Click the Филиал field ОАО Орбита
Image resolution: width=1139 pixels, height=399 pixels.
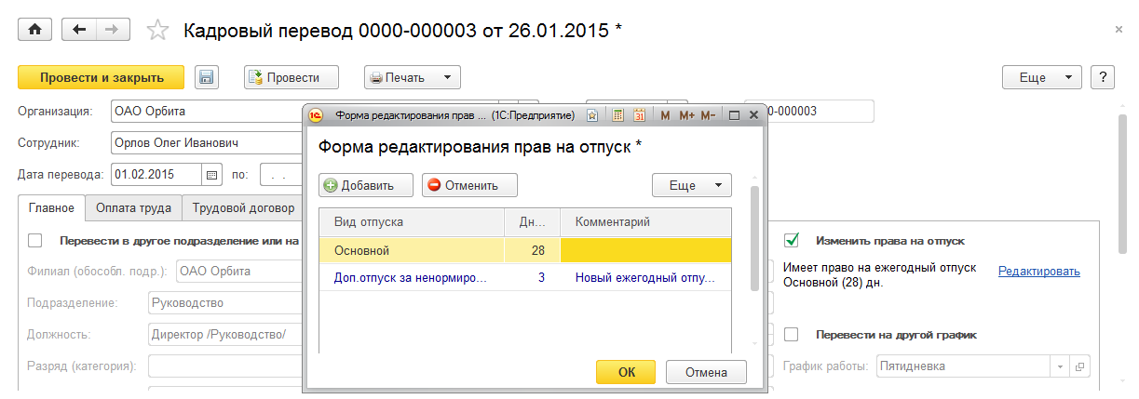[237, 272]
